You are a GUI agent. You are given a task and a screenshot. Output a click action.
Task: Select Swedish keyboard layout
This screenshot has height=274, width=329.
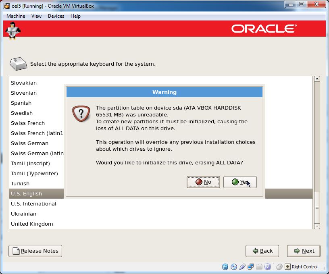click(x=37, y=113)
